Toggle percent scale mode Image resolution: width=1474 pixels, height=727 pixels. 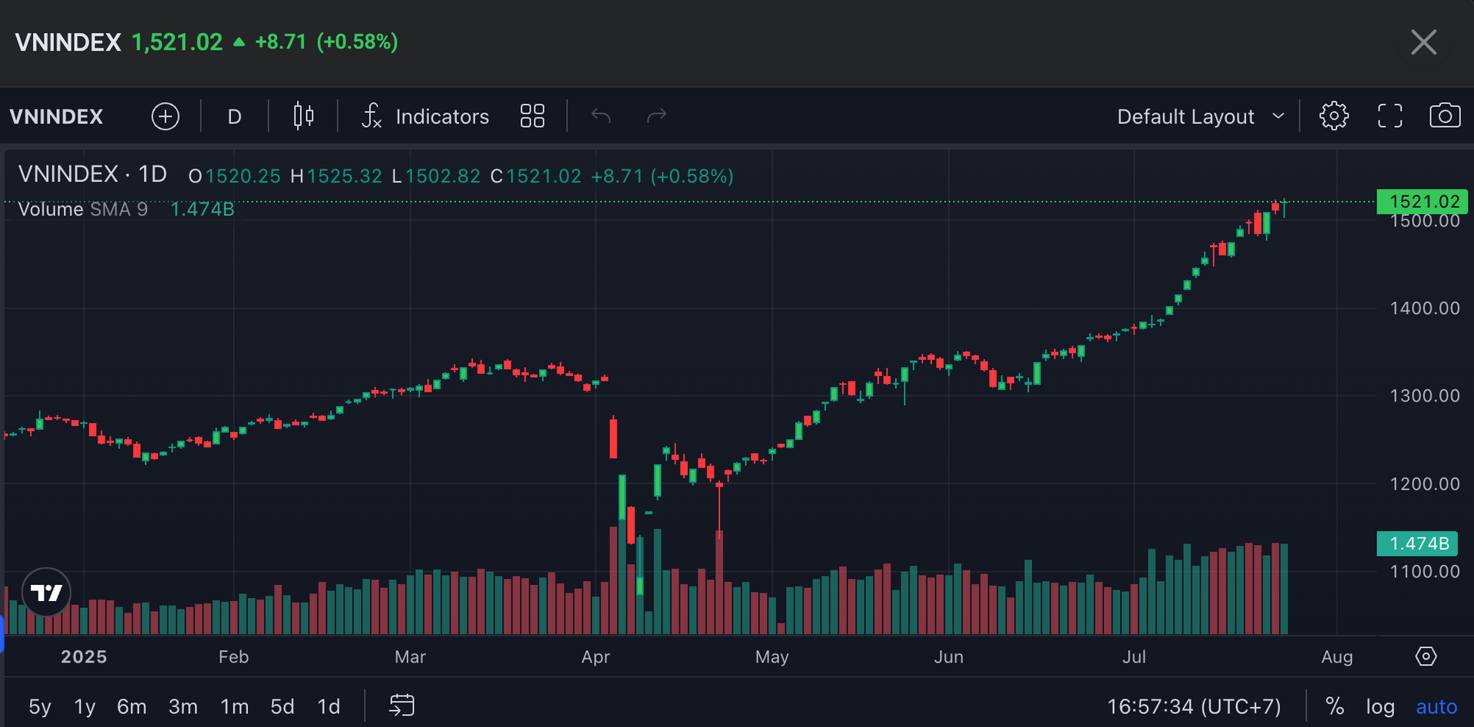coord(1334,706)
